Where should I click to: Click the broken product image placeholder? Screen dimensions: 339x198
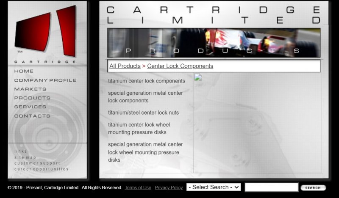[x=198, y=77]
